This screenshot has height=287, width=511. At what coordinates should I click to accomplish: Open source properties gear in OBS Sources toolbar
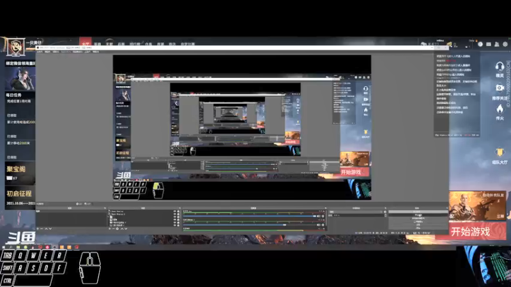[x=118, y=229]
